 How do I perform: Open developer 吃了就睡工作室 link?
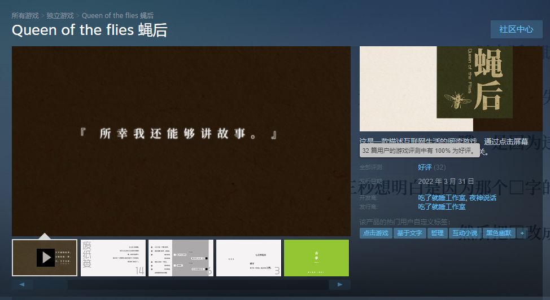point(442,198)
